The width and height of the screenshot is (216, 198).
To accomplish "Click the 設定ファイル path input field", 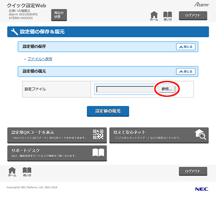I will 125,89.
